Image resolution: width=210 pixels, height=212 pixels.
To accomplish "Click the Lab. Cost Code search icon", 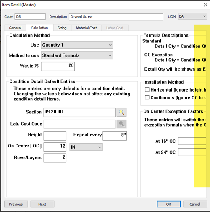I will (x=121, y=124).
